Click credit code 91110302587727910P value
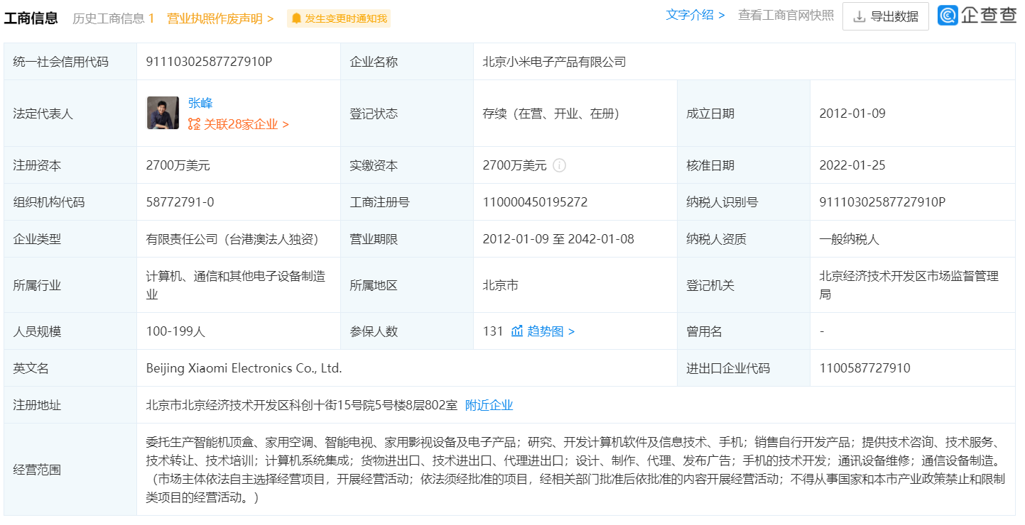The image size is (1025, 525). click(x=209, y=62)
